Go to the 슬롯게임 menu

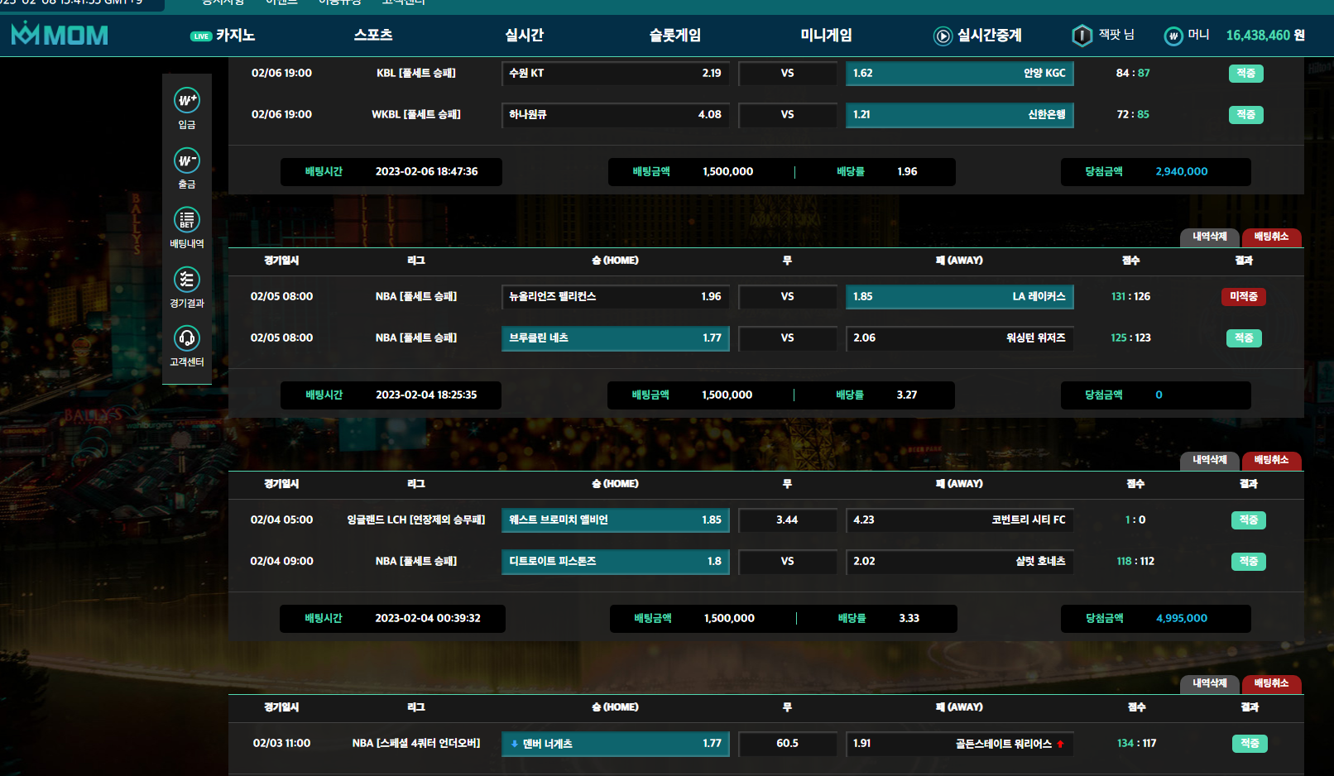(674, 35)
